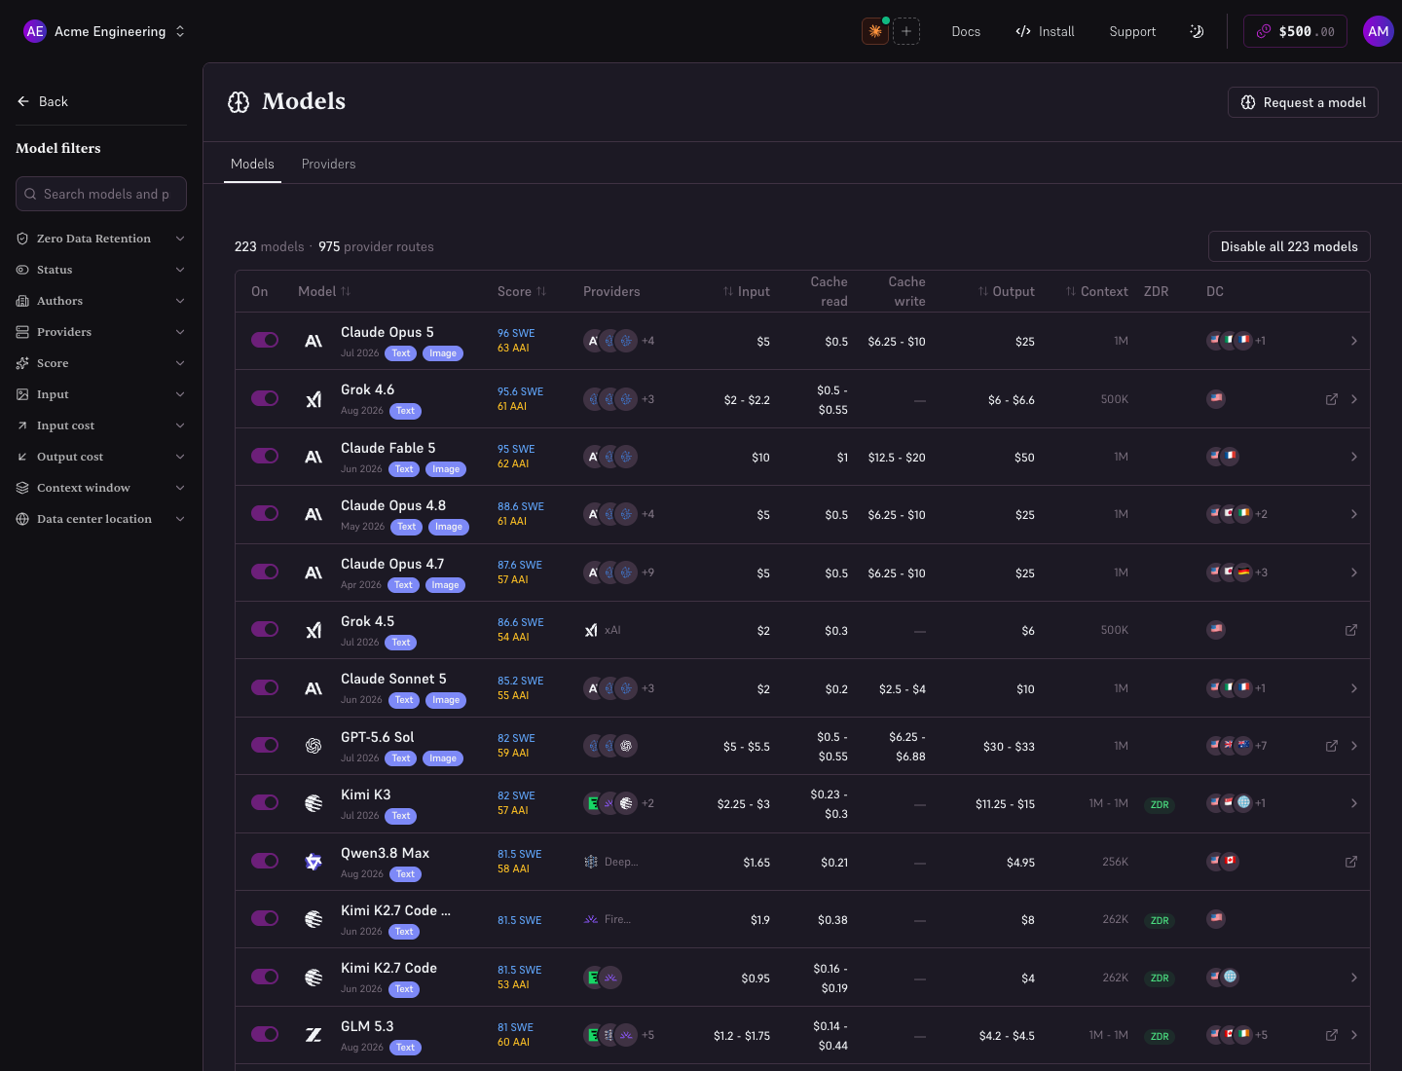Turn off the Kimi K3 model

coord(265,802)
